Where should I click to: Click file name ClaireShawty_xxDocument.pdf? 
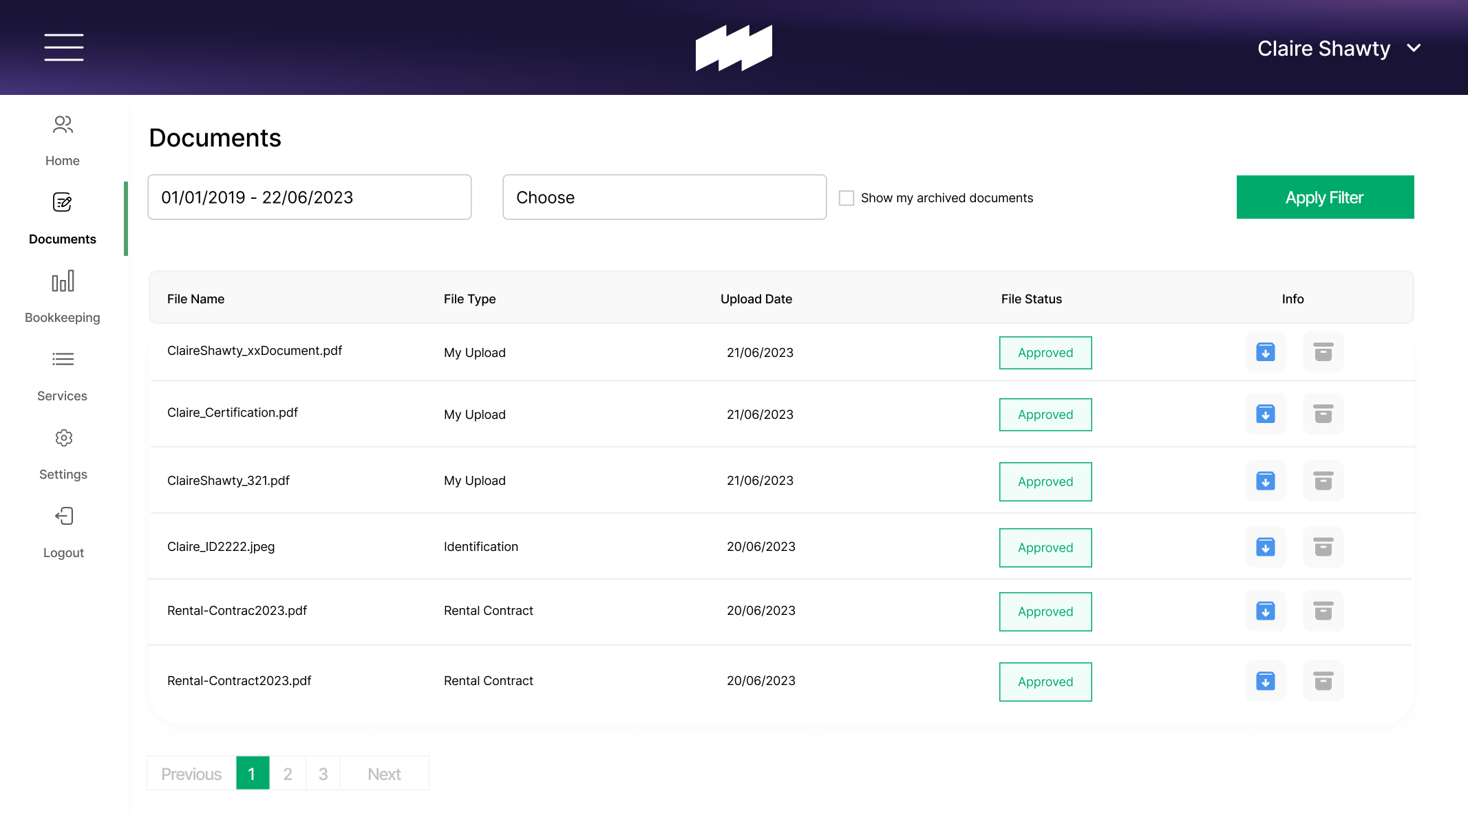(x=255, y=351)
